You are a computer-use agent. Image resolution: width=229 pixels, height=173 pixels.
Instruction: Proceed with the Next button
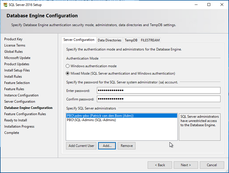tap(186, 165)
